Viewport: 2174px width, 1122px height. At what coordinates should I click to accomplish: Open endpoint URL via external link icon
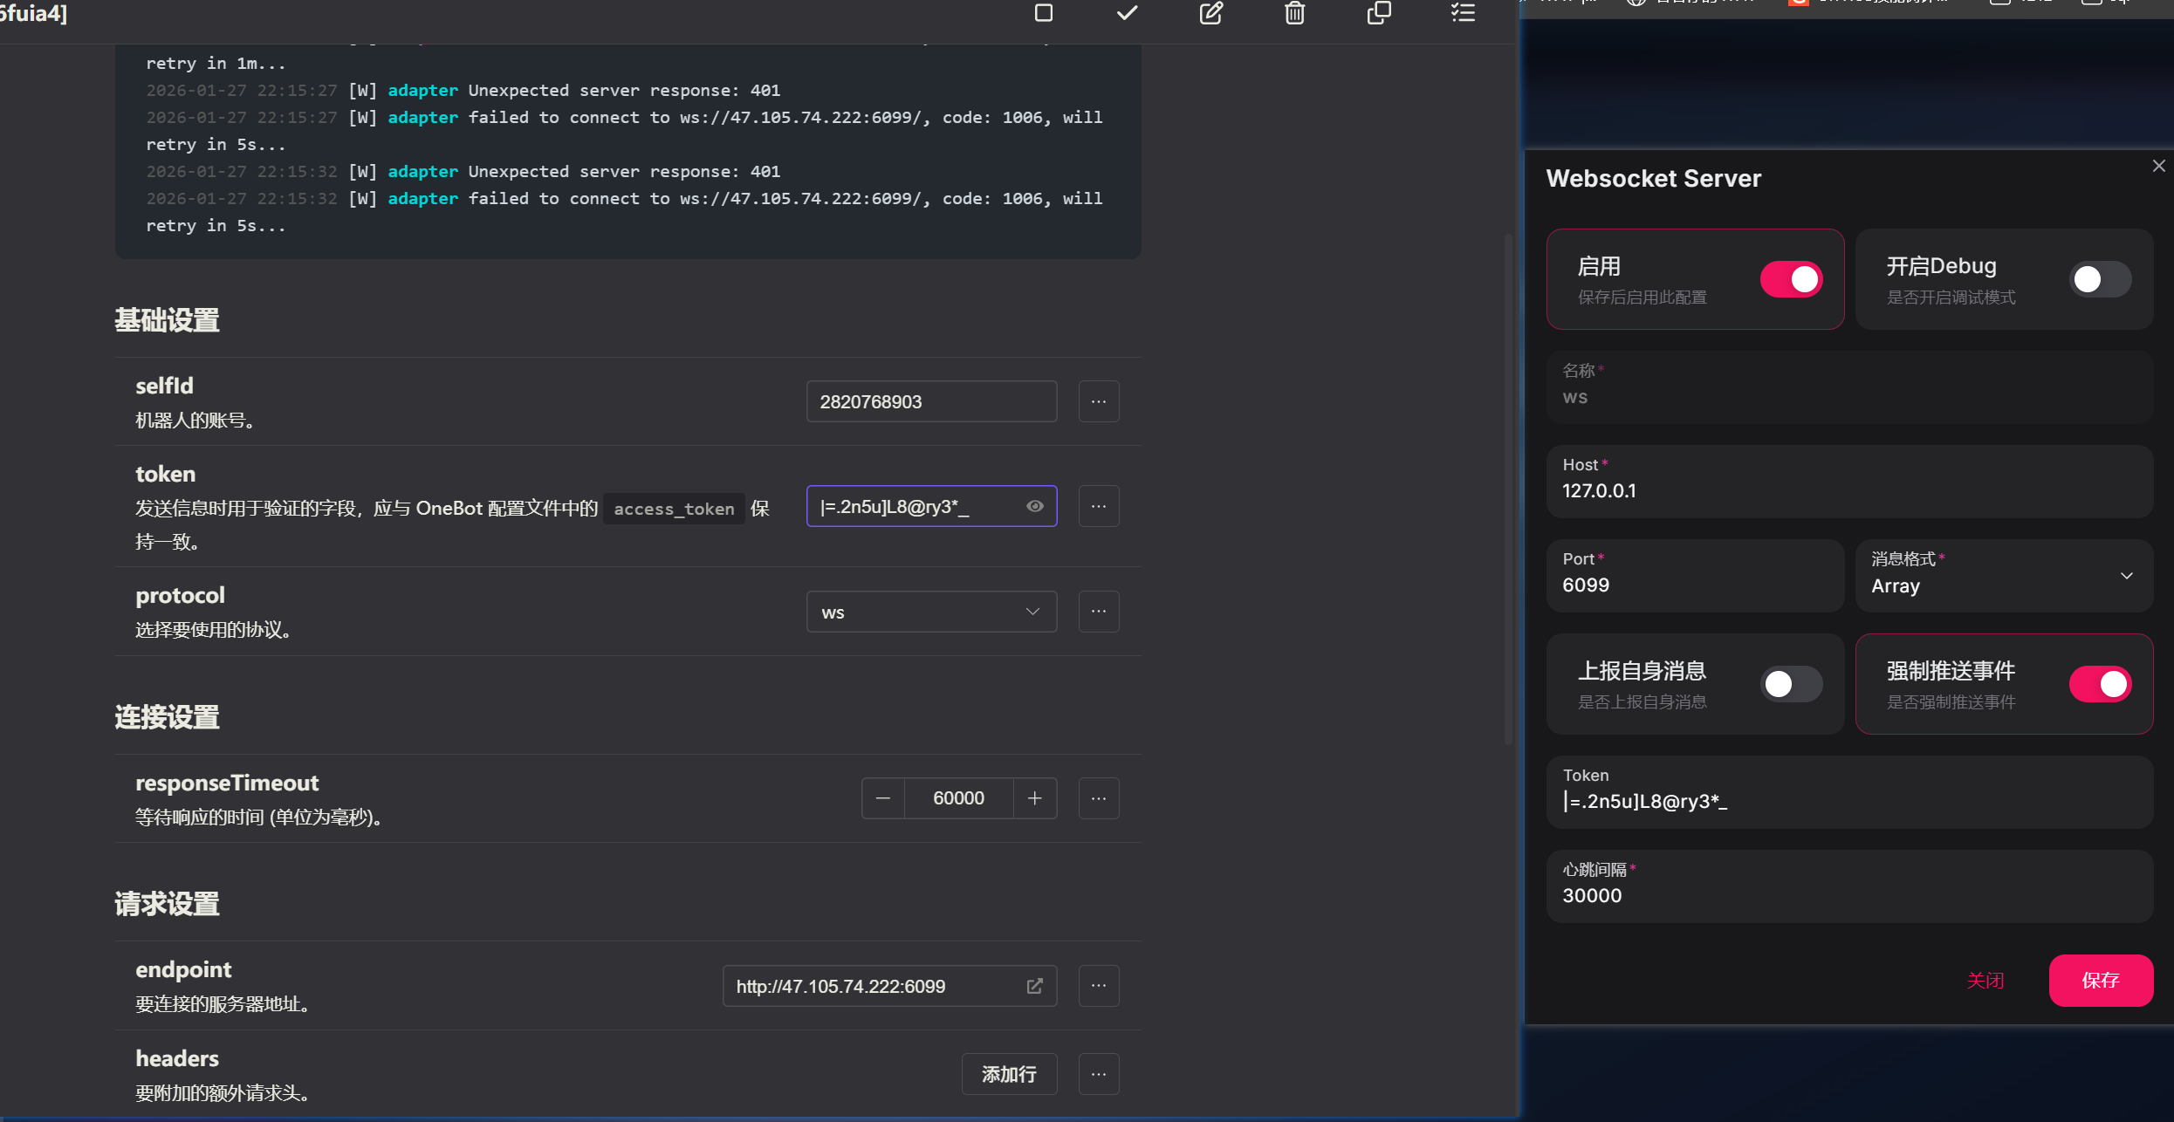point(1034,986)
